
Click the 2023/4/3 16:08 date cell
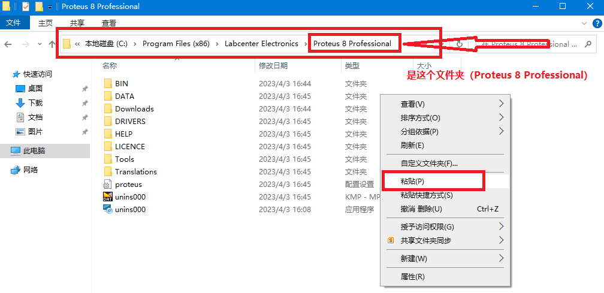(285, 210)
